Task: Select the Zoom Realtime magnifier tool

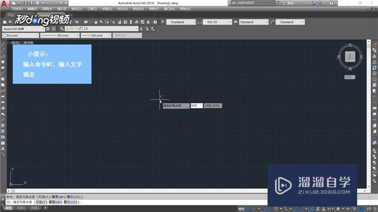Action: (101, 22)
